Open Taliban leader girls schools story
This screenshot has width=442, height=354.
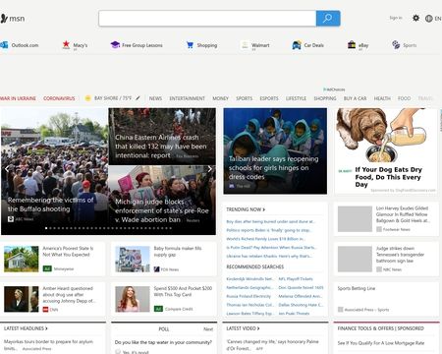pyautogui.click(x=275, y=151)
